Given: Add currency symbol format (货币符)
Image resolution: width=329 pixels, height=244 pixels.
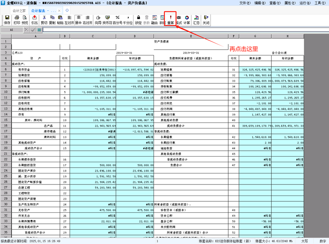Looking at the screenshot, I should (x=108, y=20).
